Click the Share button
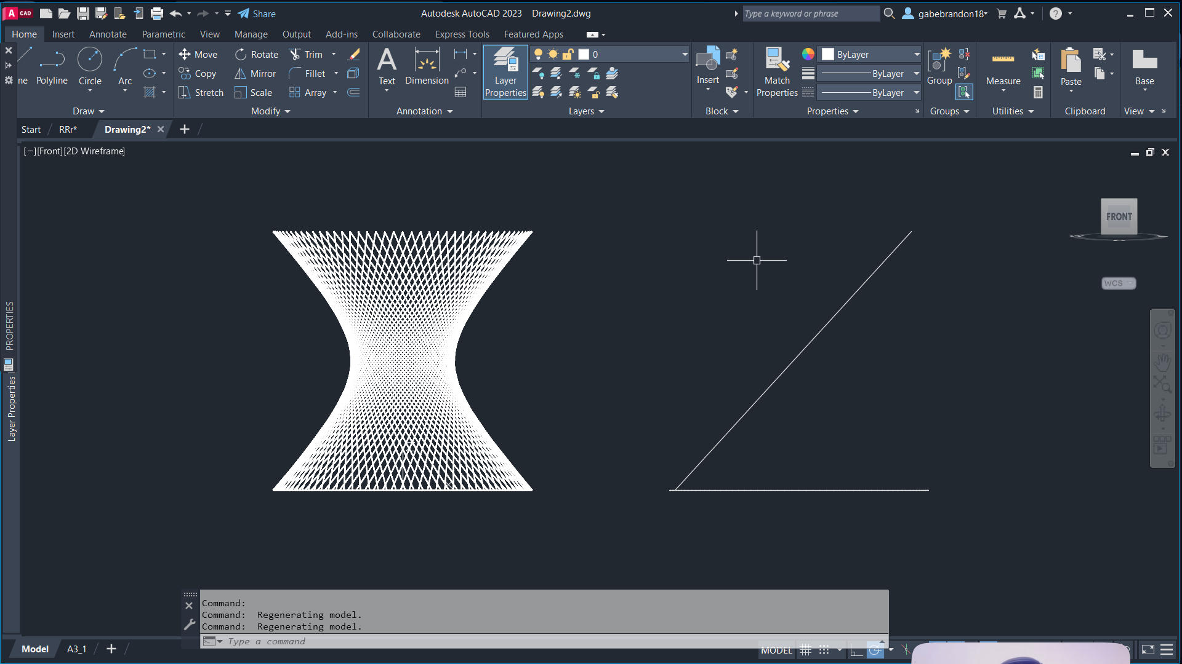This screenshot has width=1182, height=664. pyautogui.click(x=257, y=14)
